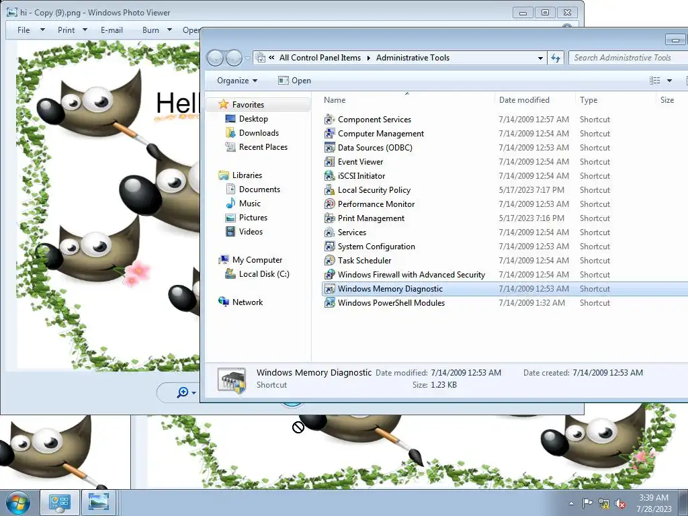Image resolution: width=688 pixels, height=516 pixels.
Task: Click Open in the Explorer toolbar
Action: pos(295,81)
